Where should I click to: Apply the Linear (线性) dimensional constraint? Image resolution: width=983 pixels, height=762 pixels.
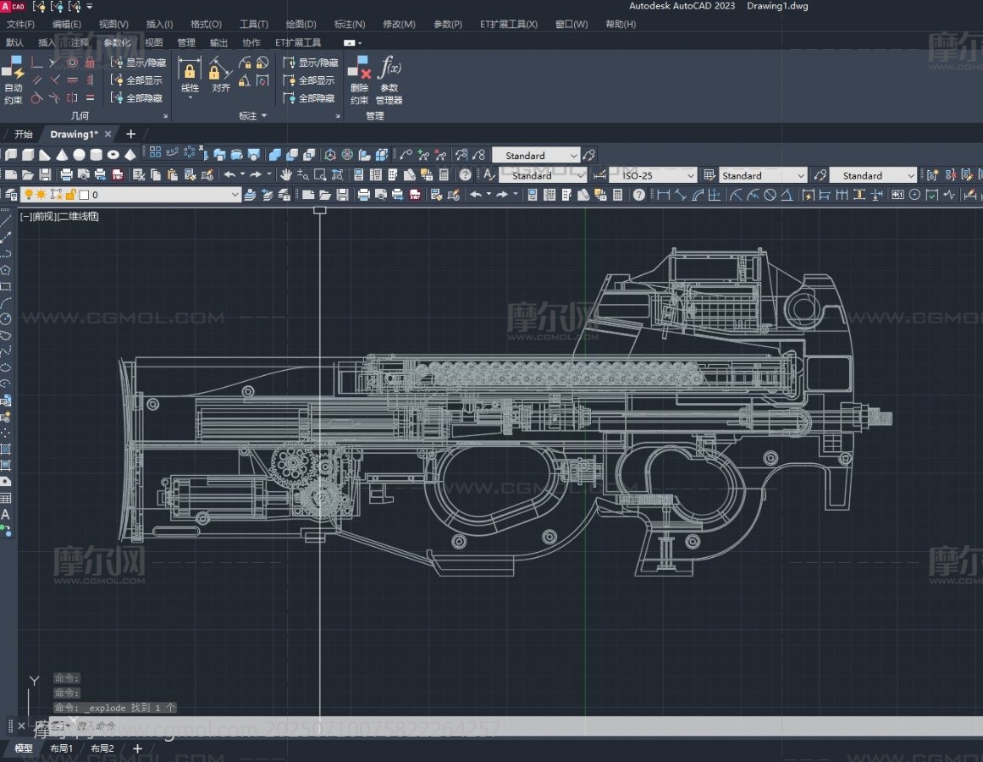(x=190, y=75)
